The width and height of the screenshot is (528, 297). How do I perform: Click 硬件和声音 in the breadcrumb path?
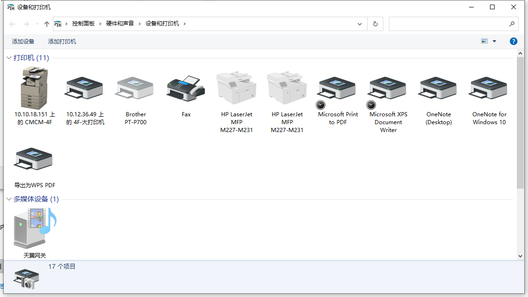pyautogui.click(x=120, y=24)
